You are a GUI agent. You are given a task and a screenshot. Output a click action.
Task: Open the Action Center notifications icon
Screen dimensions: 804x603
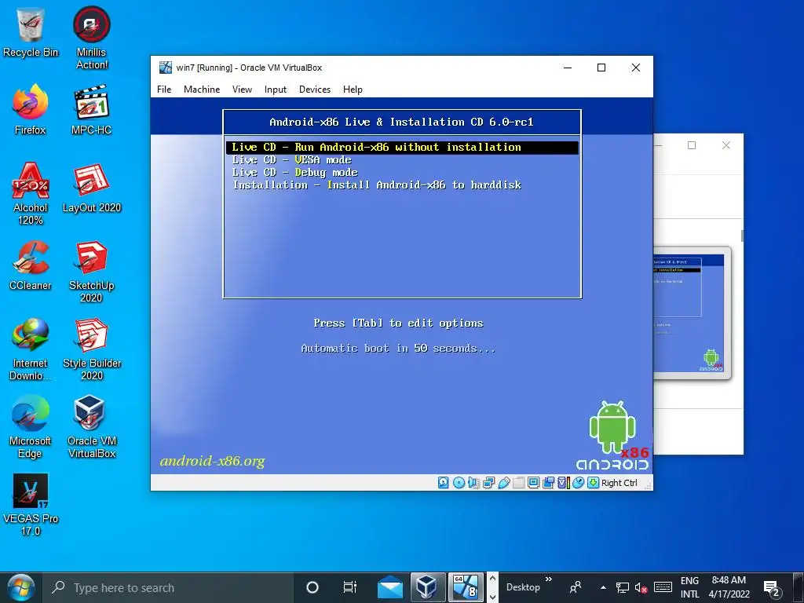[x=772, y=588]
